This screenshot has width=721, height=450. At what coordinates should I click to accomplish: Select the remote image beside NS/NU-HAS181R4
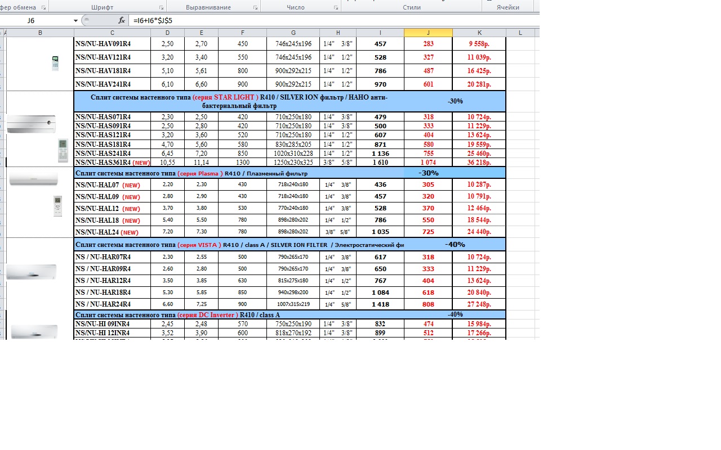coord(63,150)
